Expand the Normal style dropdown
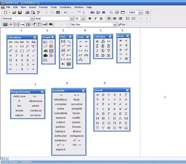 click(x=32, y=18)
